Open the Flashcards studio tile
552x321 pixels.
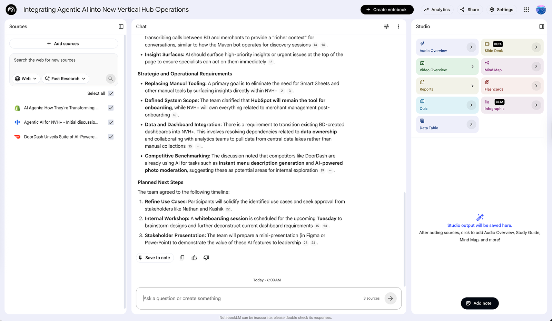[512, 86]
